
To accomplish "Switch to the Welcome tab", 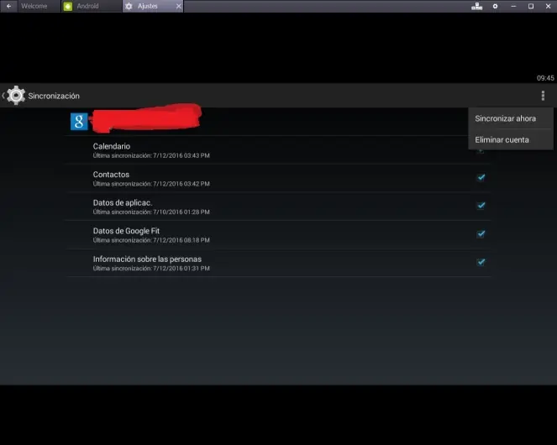I will tap(34, 6).
